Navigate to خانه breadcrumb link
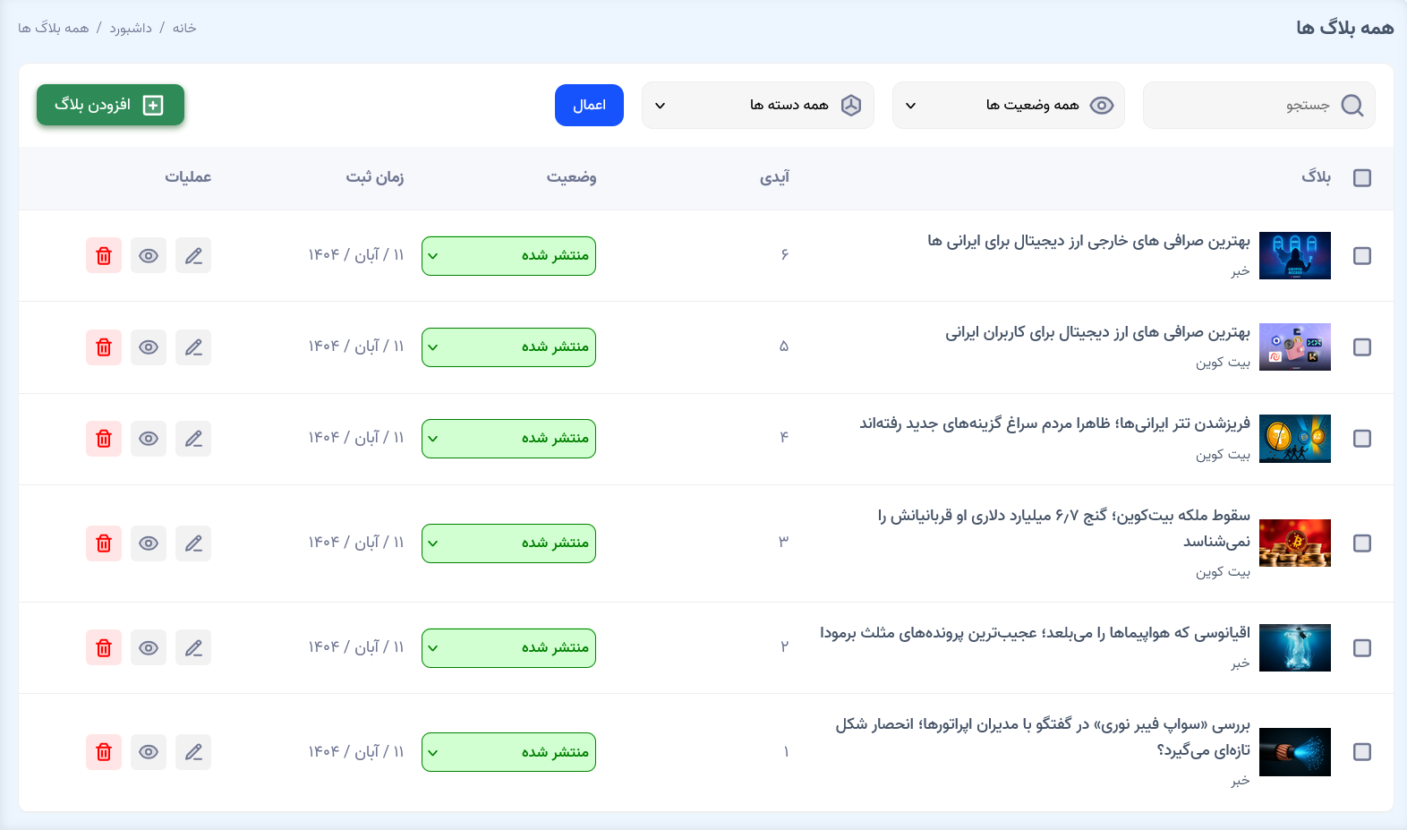 click(x=184, y=28)
